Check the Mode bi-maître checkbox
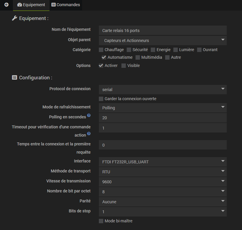This screenshot has height=230, width=242. [101, 221]
